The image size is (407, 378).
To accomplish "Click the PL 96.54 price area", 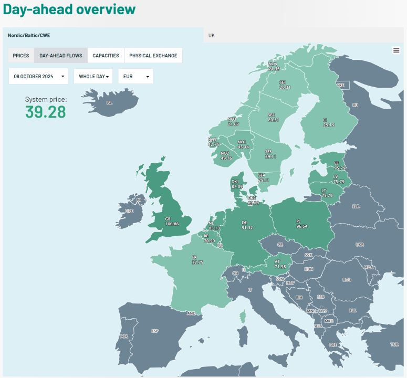I will click(301, 224).
